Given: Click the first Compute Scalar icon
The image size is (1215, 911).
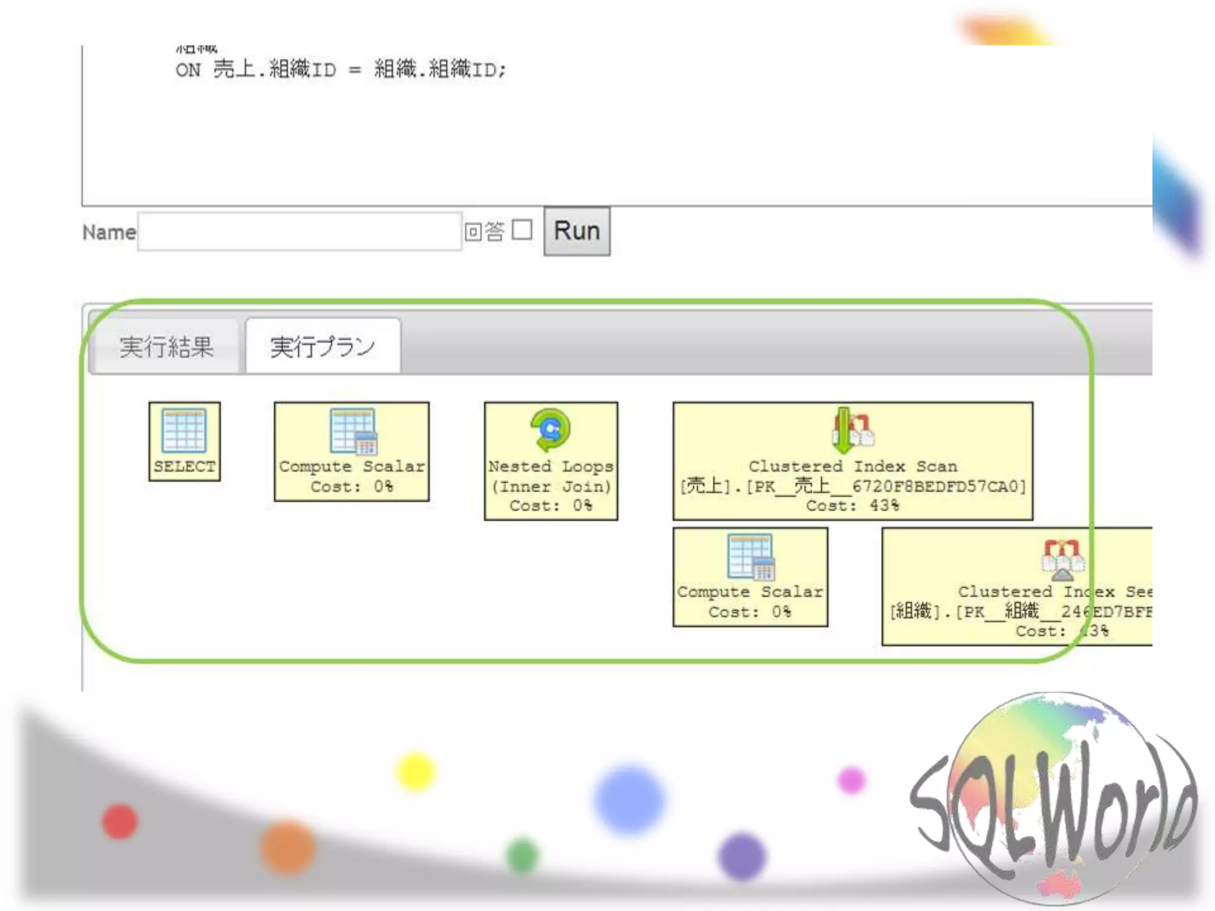Looking at the screenshot, I should pyautogui.click(x=353, y=431).
